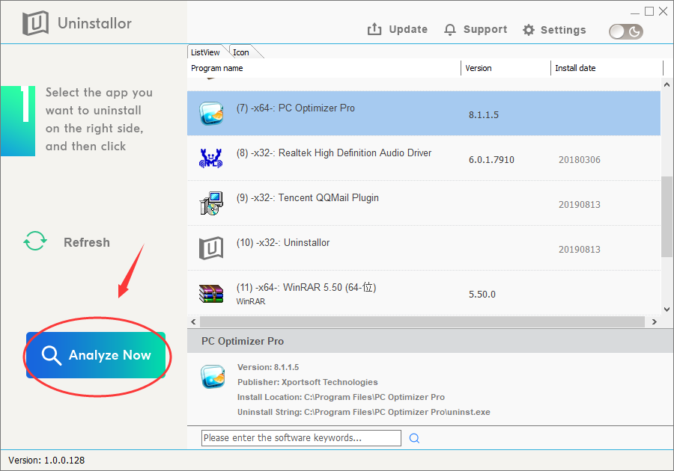
Task: Click version value 6.0.1.7910
Action: tap(491, 159)
